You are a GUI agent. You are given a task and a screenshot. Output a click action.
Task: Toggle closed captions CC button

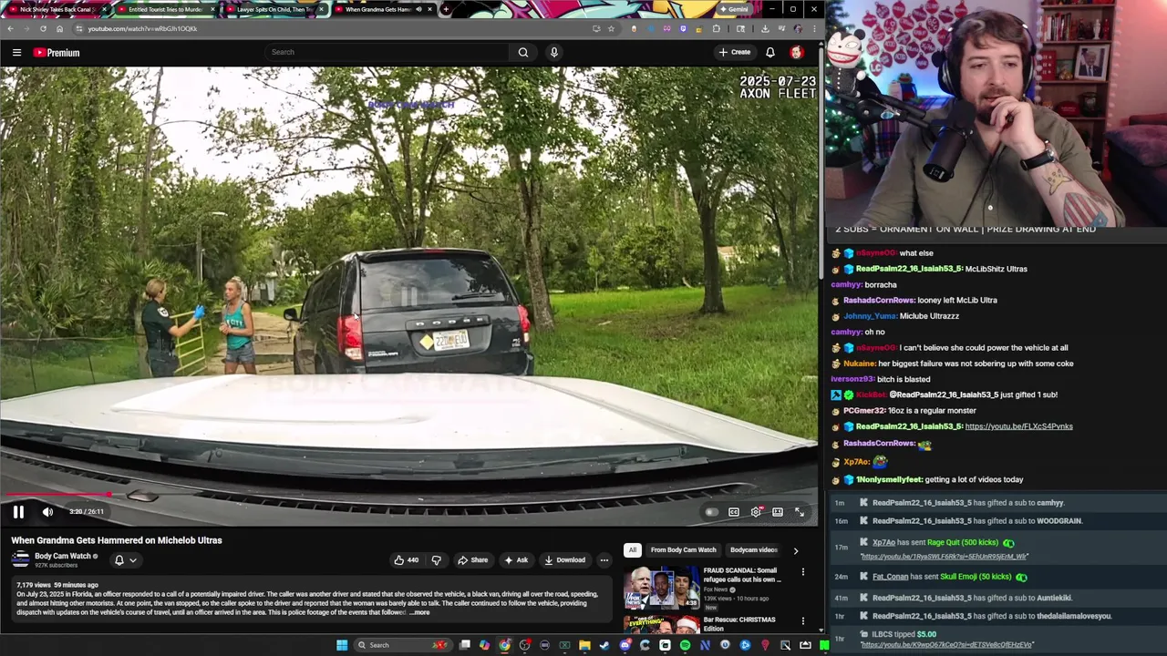coord(734,512)
